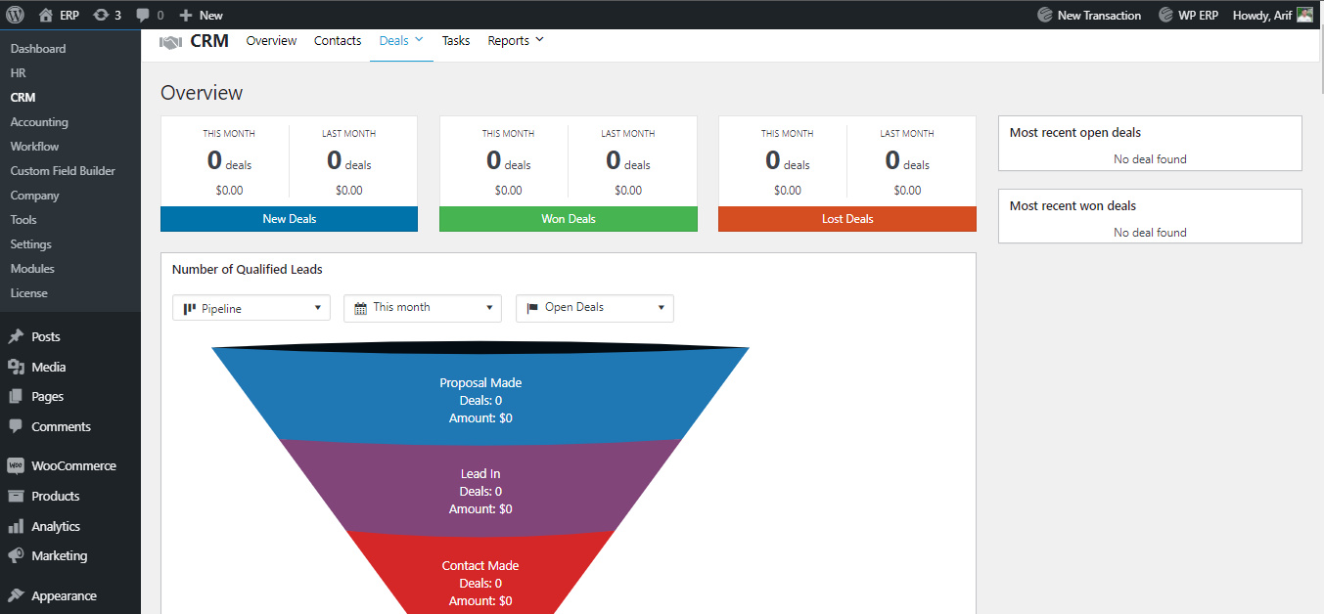Viewport: 1324px width, 614px height.
Task: Click the Pages icon in sidebar
Action: tap(16, 396)
